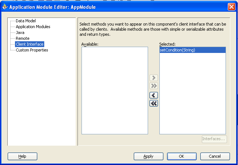Open the Application Modules page
The image size is (238, 165).
click(33, 27)
